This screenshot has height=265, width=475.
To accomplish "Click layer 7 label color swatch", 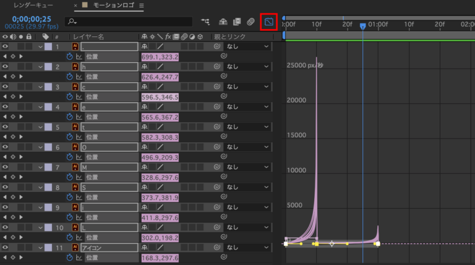I will [x=49, y=167].
